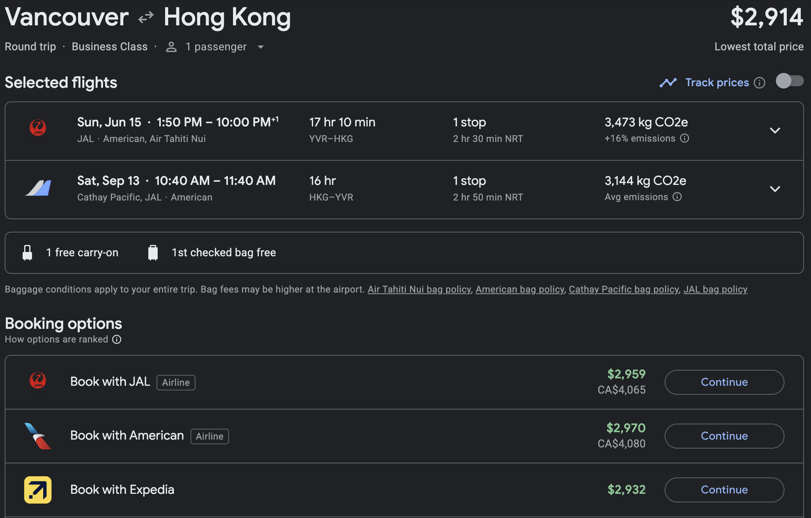Screen dimensions: 811x518
Task: Open the +16% emissions info icon
Action: [x=685, y=138]
